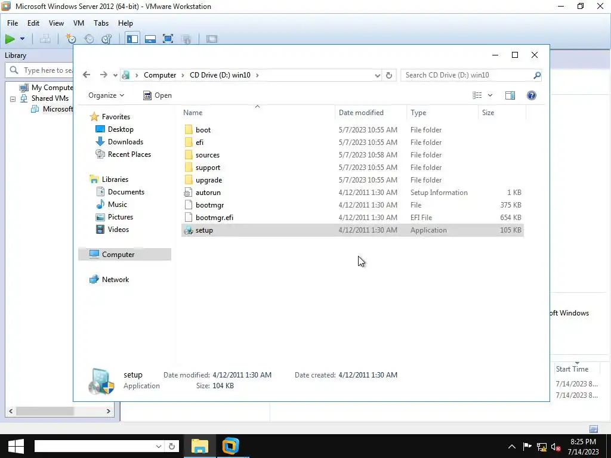The width and height of the screenshot is (611, 458).
Task: Open VMware Tabs menu
Action: [101, 23]
